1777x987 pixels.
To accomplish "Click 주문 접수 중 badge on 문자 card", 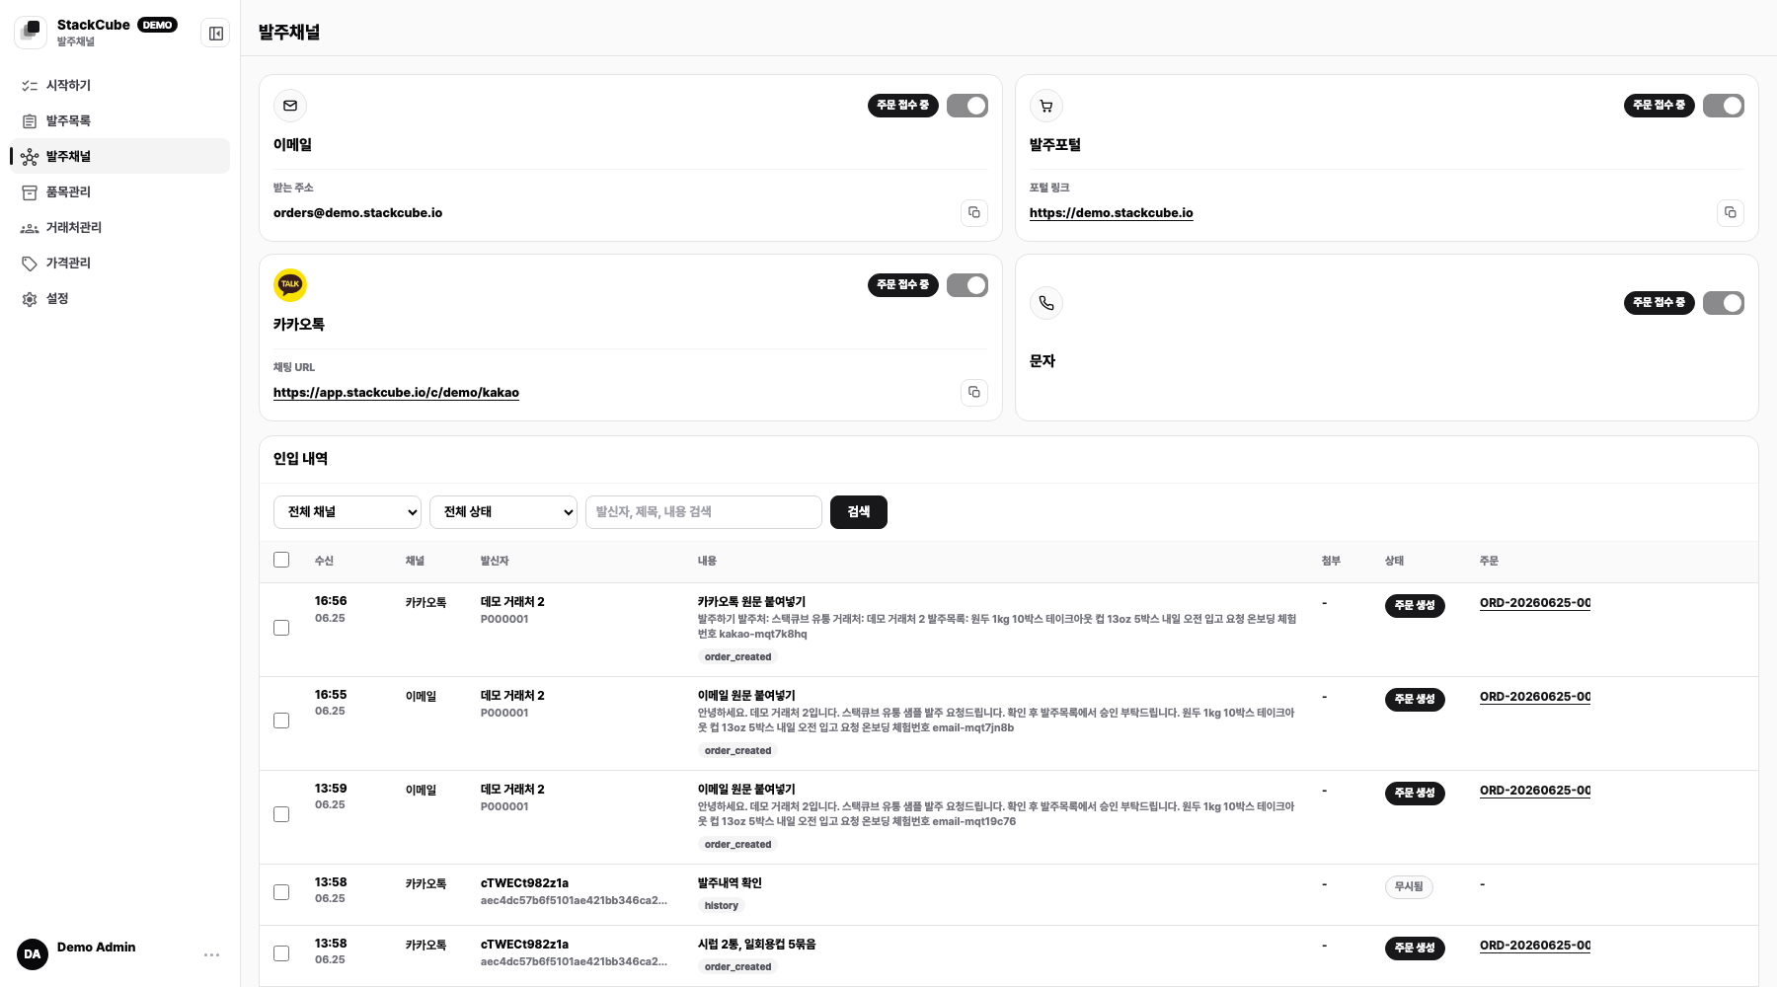I will pyautogui.click(x=1660, y=303).
